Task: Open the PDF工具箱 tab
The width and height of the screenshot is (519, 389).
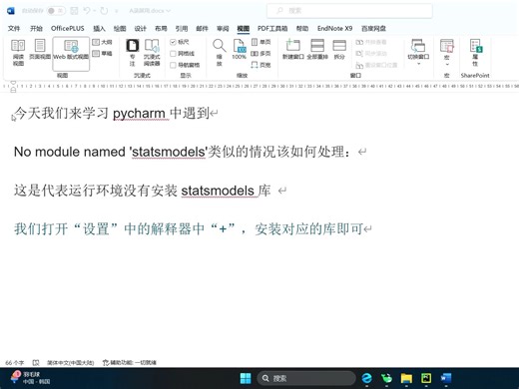Action: coord(272,28)
